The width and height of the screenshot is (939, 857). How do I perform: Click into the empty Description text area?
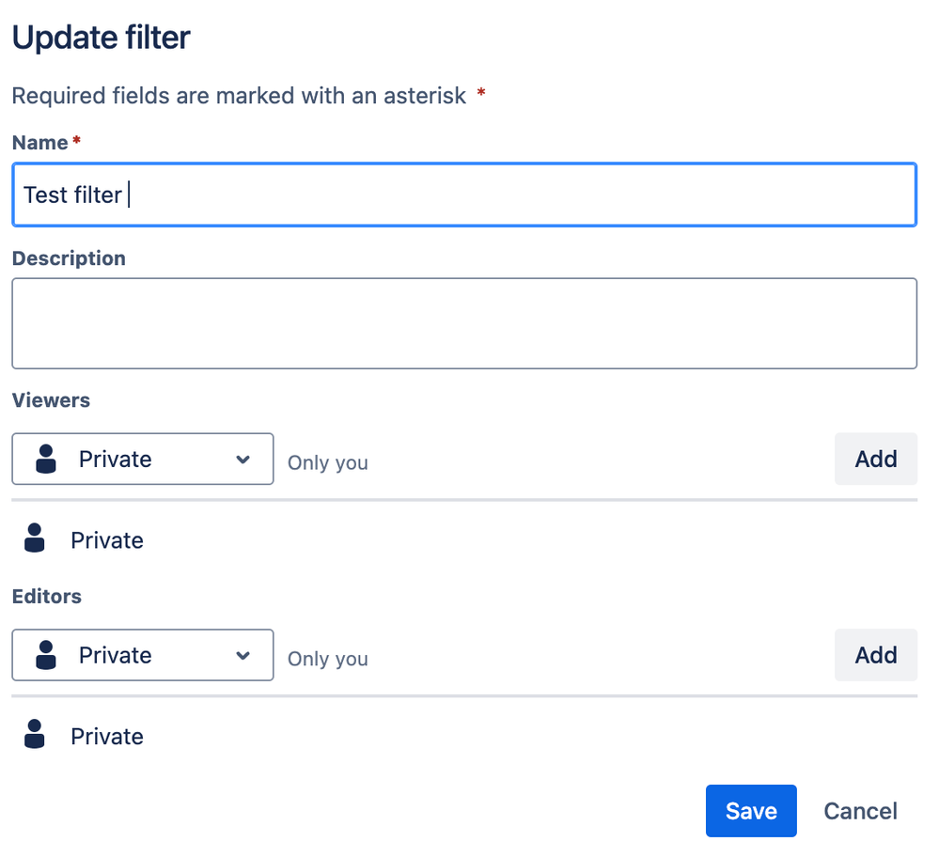464,323
